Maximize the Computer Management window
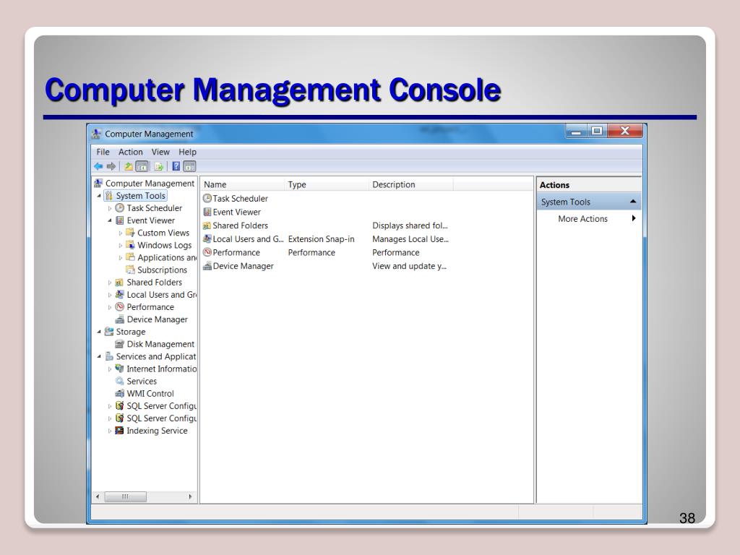Image resolution: width=740 pixels, height=555 pixels. [597, 132]
